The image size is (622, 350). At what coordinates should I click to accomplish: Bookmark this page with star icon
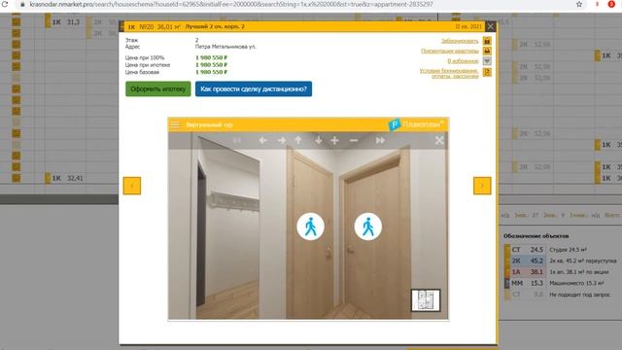pyautogui.click(x=579, y=4)
